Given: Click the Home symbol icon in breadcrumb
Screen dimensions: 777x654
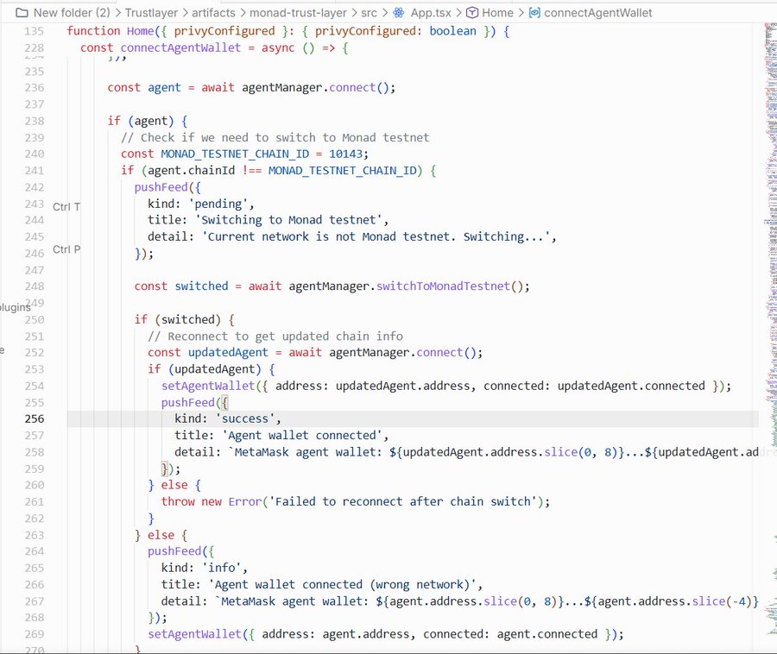Looking at the screenshot, I should tap(472, 13).
